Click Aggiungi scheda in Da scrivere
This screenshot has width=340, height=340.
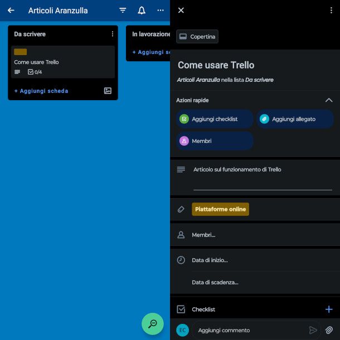click(x=41, y=91)
